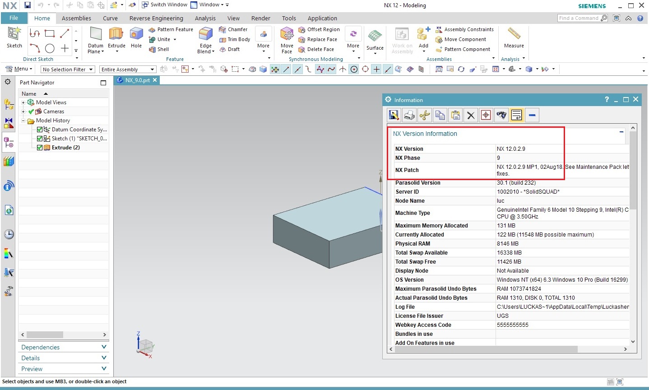Open the History clock sidebar tab
The height and width of the screenshot is (390, 649).
tap(9, 234)
